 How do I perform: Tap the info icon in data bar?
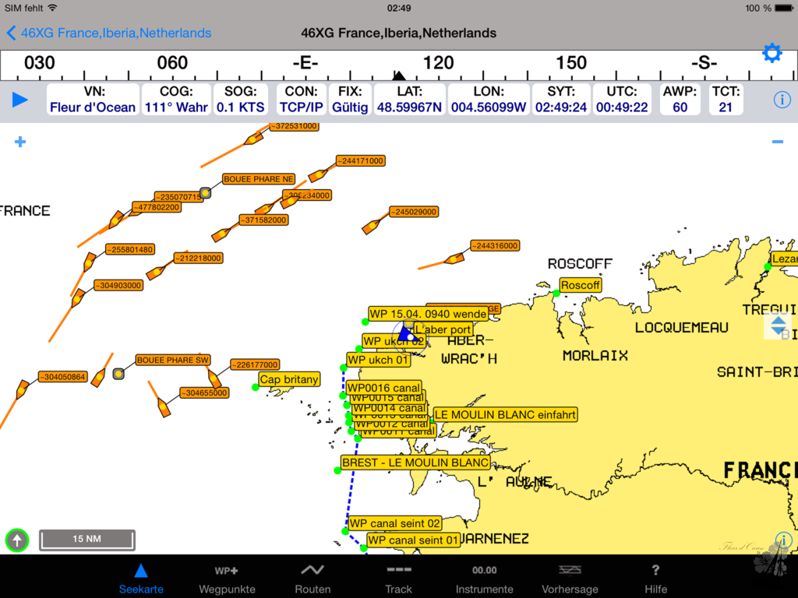coord(782,100)
